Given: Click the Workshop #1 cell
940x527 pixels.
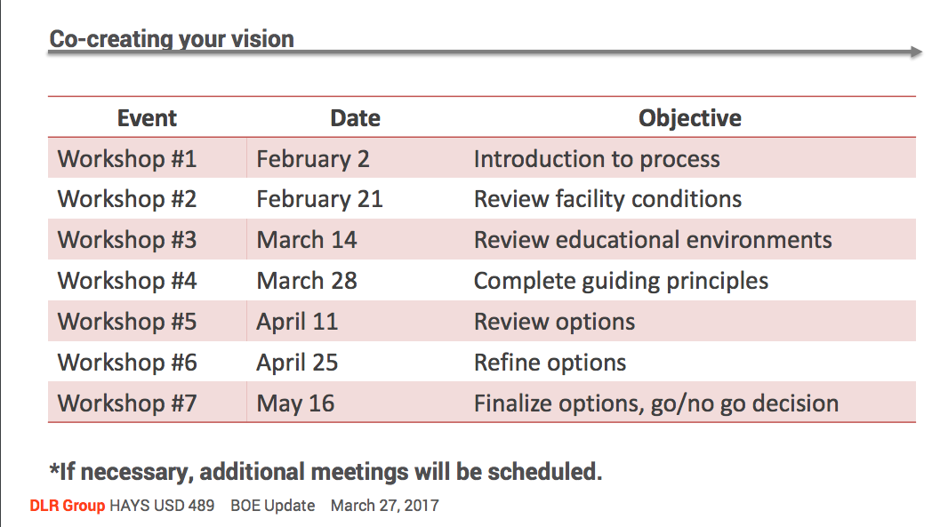Looking at the screenshot, I should [127, 159].
